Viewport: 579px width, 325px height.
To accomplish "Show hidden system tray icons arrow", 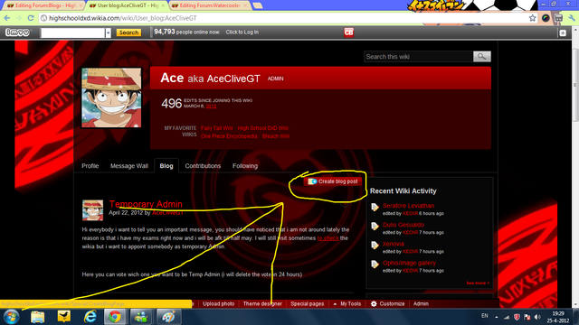I will tap(497, 317).
